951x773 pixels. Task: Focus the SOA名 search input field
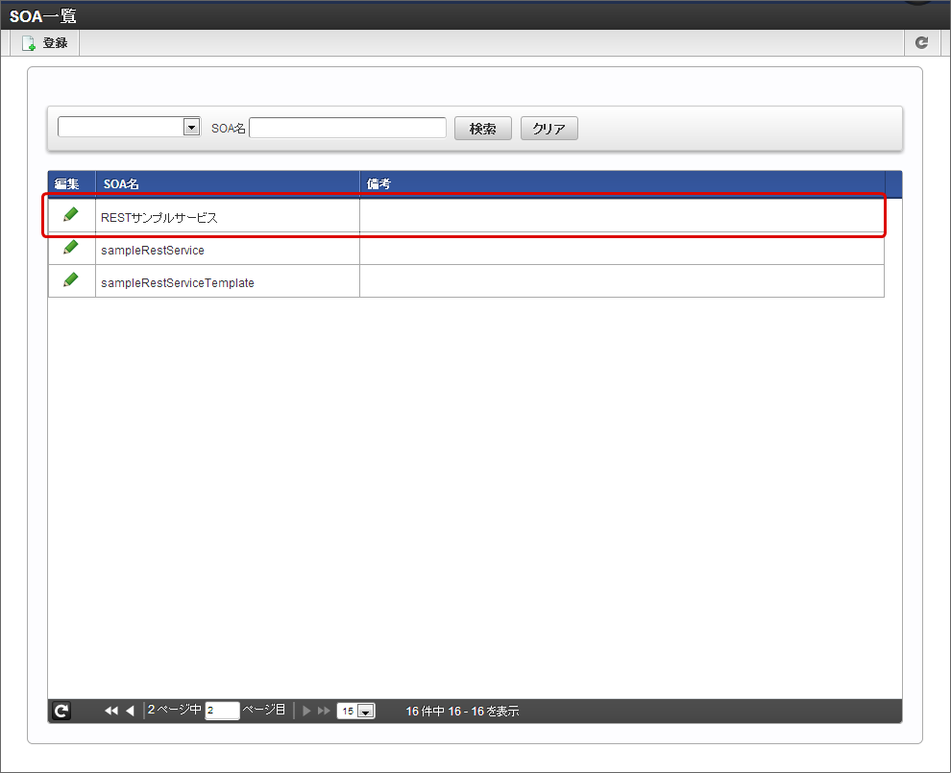348,128
